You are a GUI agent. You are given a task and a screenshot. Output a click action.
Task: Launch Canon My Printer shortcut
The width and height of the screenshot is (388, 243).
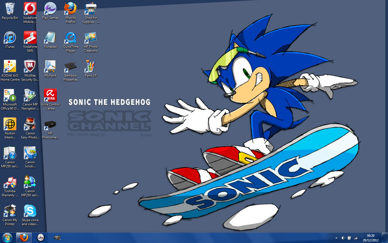tap(10, 215)
